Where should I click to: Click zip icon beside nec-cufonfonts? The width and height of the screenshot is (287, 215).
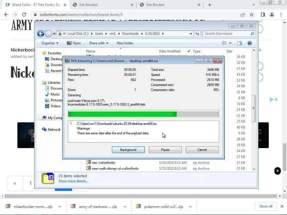tap(89, 162)
